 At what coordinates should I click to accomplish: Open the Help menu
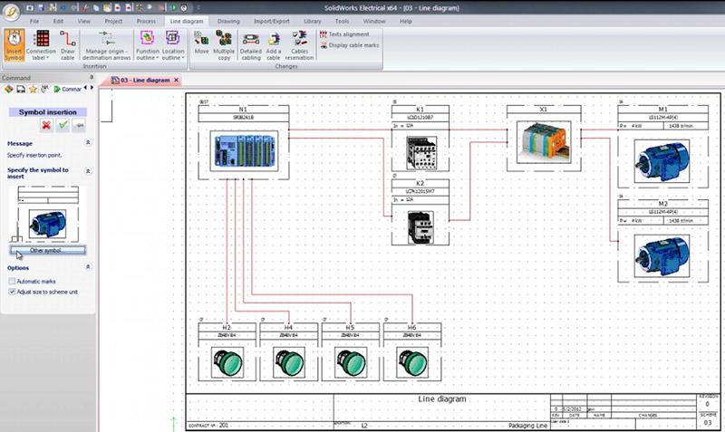point(405,21)
